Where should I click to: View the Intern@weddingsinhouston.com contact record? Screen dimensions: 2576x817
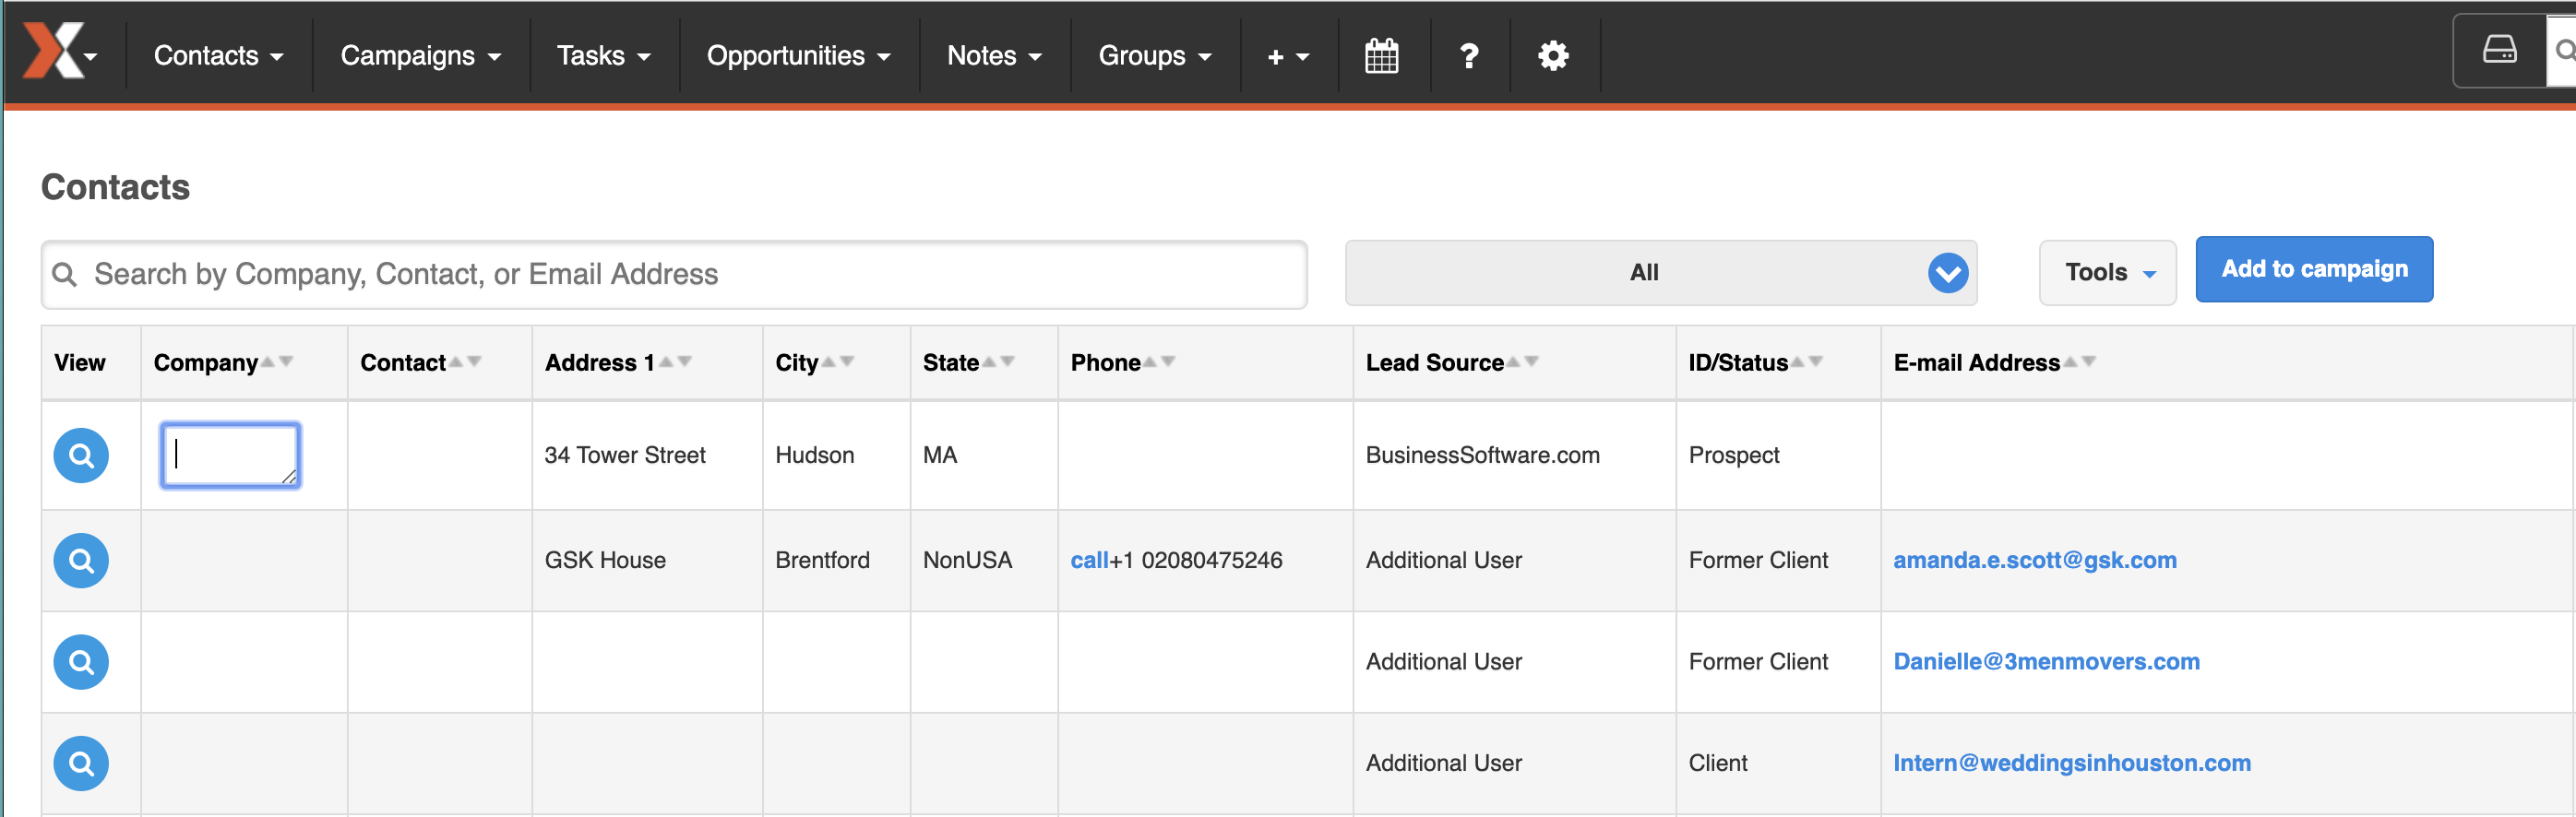(x=81, y=764)
